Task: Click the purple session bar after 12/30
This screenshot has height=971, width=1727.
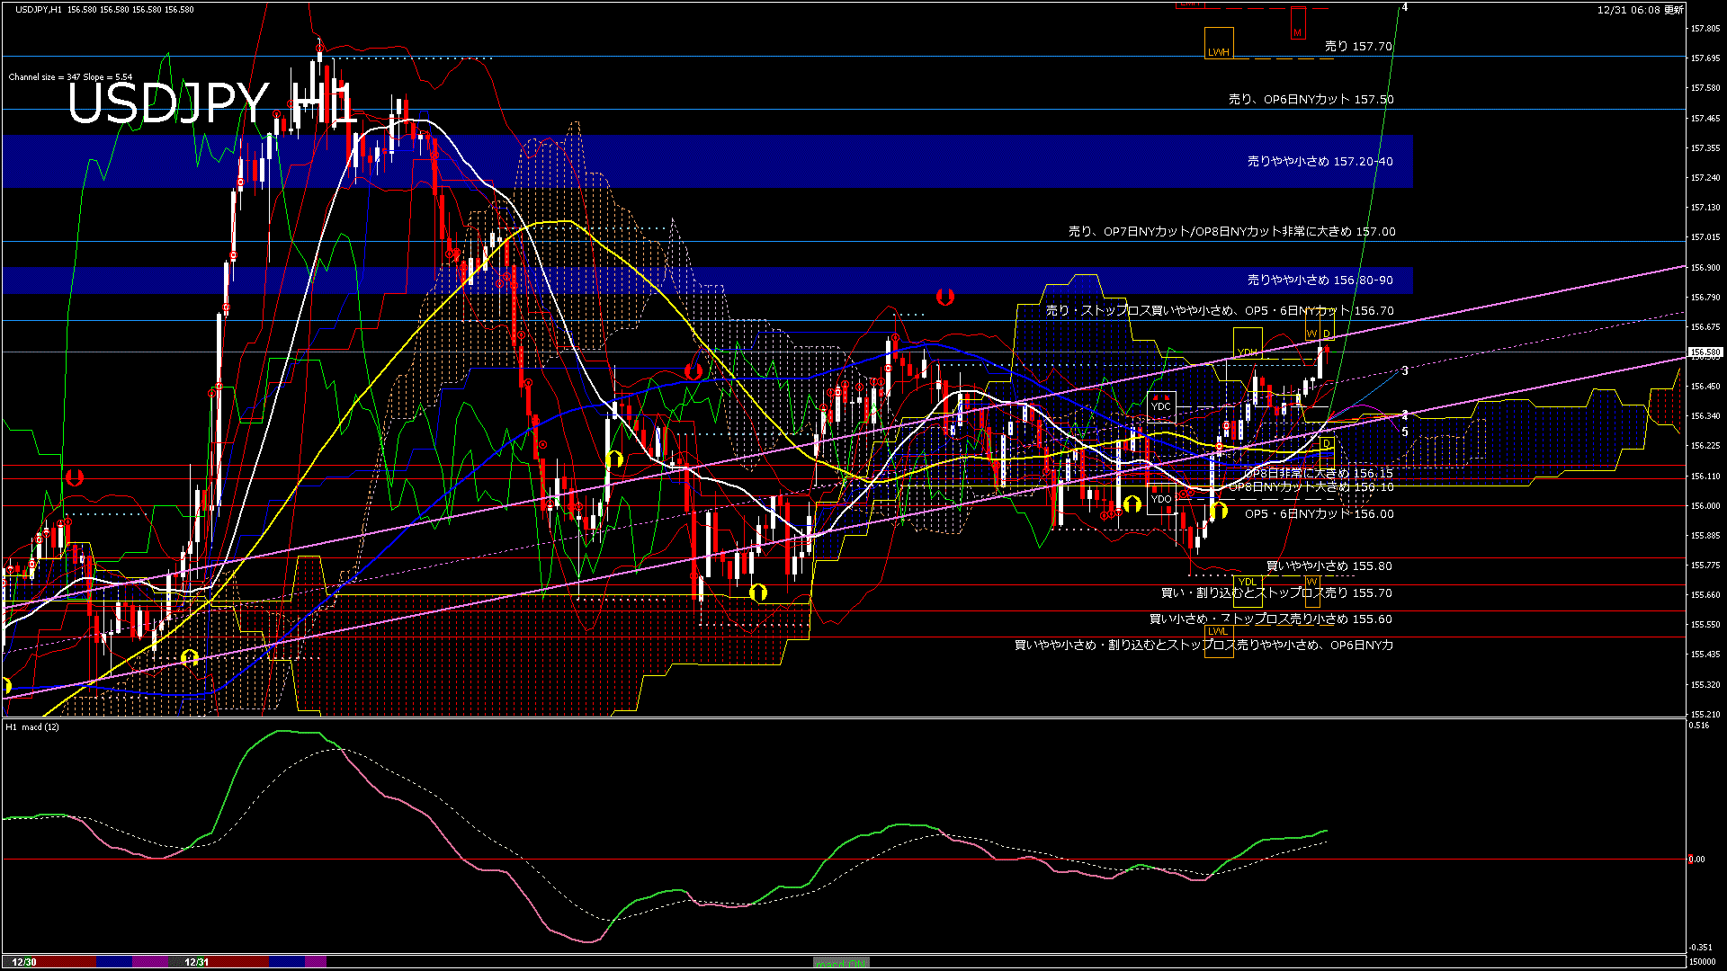Action: pyautogui.click(x=150, y=962)
